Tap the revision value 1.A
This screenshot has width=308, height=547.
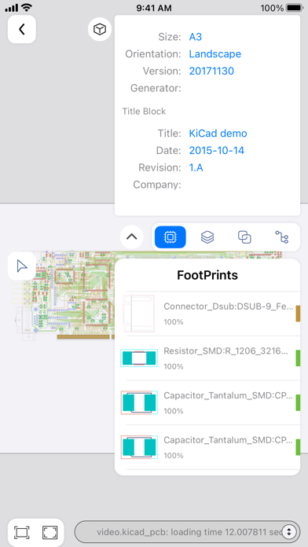pos(196,167)
